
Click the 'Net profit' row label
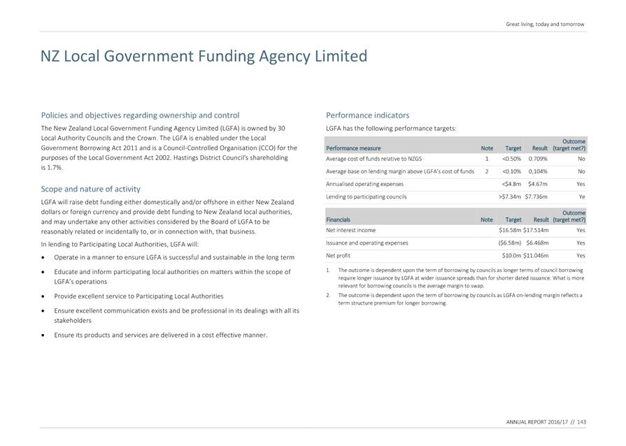pyautogui.click(x=338, y=256)
